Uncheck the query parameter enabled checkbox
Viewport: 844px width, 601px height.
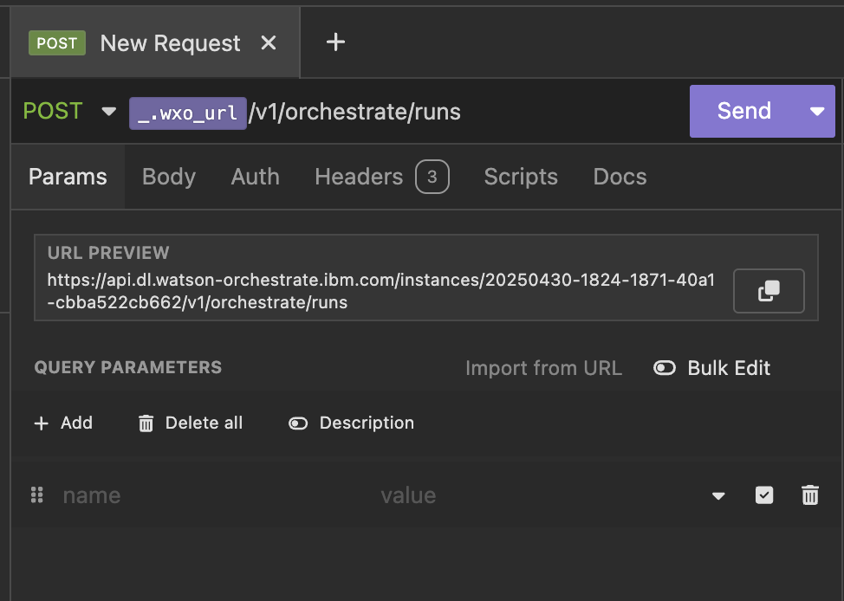(x=764, y=495)
